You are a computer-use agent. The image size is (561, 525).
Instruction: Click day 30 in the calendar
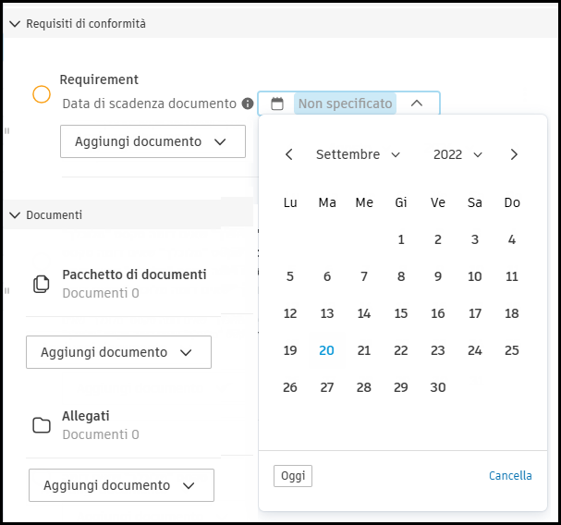(x=438, y=387)
